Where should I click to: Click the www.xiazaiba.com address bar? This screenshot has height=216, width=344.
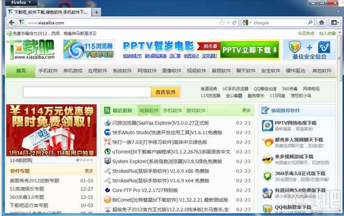pos(123,23)
